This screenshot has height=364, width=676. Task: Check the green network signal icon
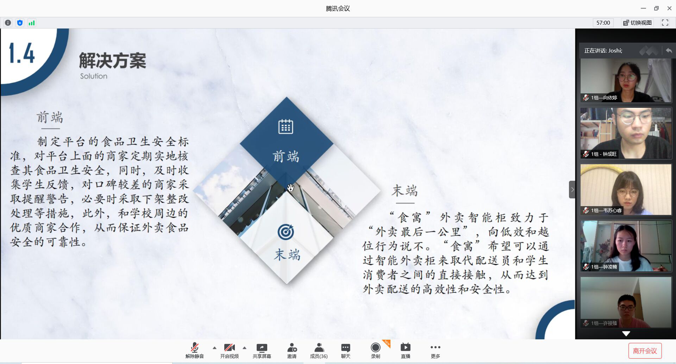[x=32, y=23]
